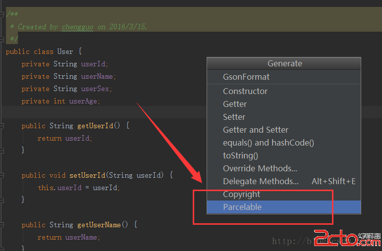Fold the setUserId() method in gutter
Image resolution: width=382 pixels, height=251 pixels.
coord(2,175)
